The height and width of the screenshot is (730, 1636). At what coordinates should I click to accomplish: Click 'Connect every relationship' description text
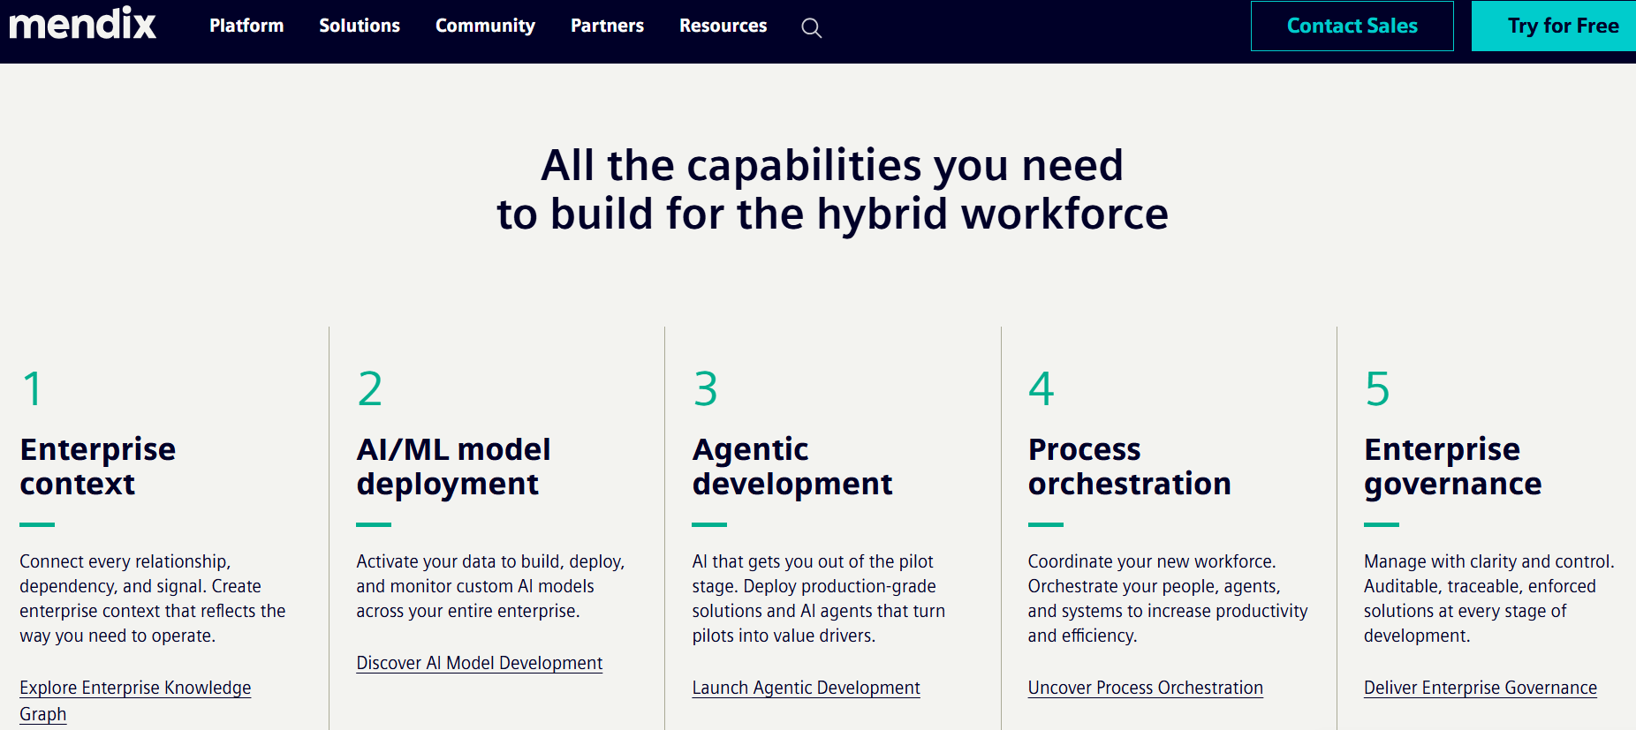153,598
